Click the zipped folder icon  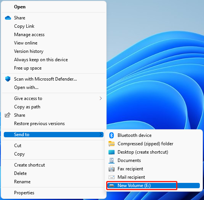[112, 144]
